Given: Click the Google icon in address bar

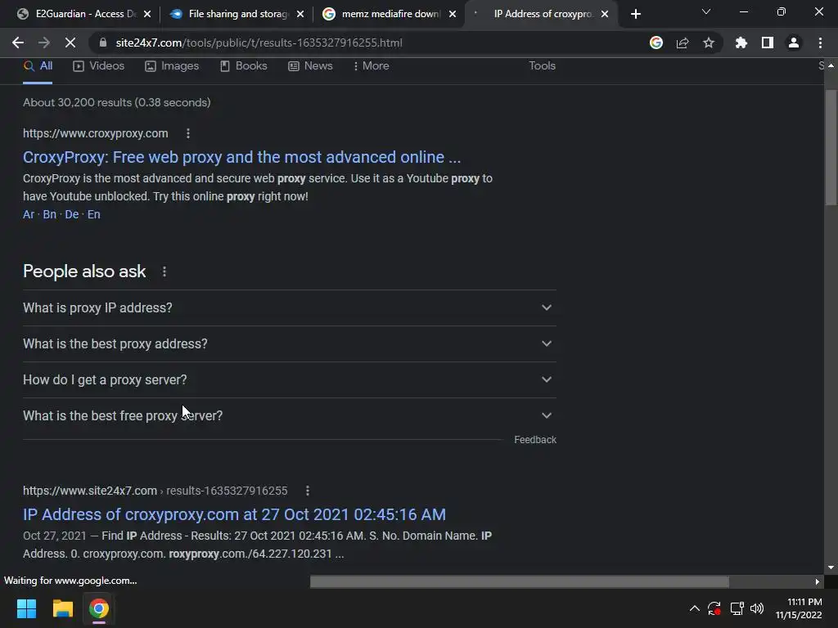Looking at the screenshot, I should click(x=656, y=43).
